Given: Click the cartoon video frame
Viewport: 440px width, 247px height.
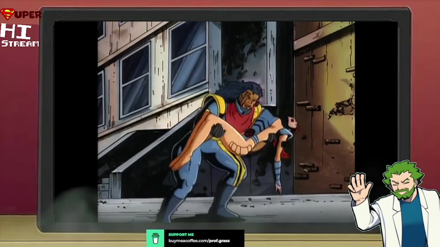Looking at the screenshot, I should [x=226, y=122].
